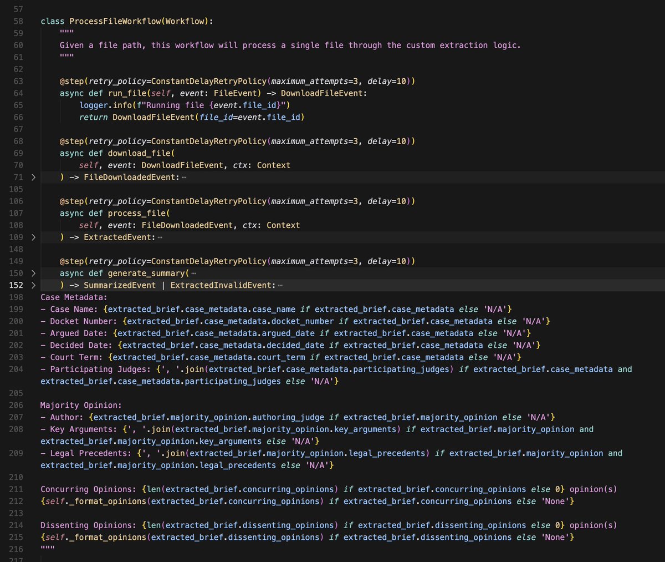Click the 'Majority Opinion:' heading text
Viewport: 665px width, 562px height.
pos(81,406)
